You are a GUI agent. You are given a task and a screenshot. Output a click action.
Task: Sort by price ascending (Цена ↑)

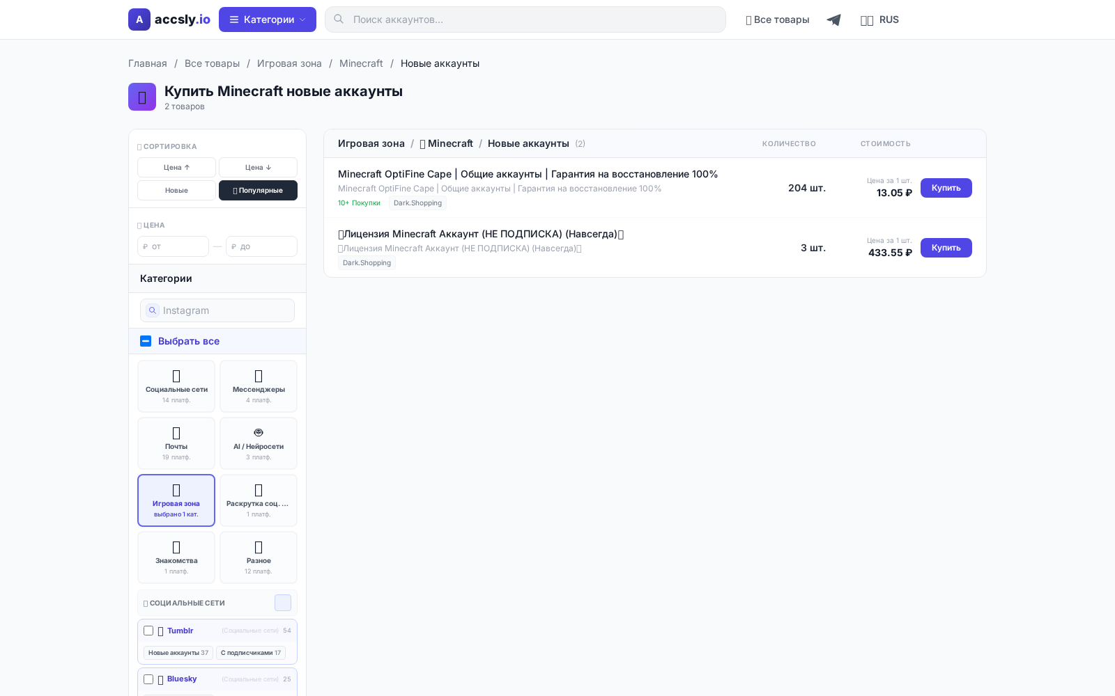coord(176,167)
